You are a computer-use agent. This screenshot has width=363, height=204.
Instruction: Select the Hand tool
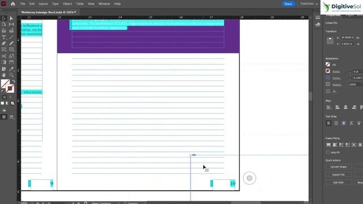click(x=4, y=75)
